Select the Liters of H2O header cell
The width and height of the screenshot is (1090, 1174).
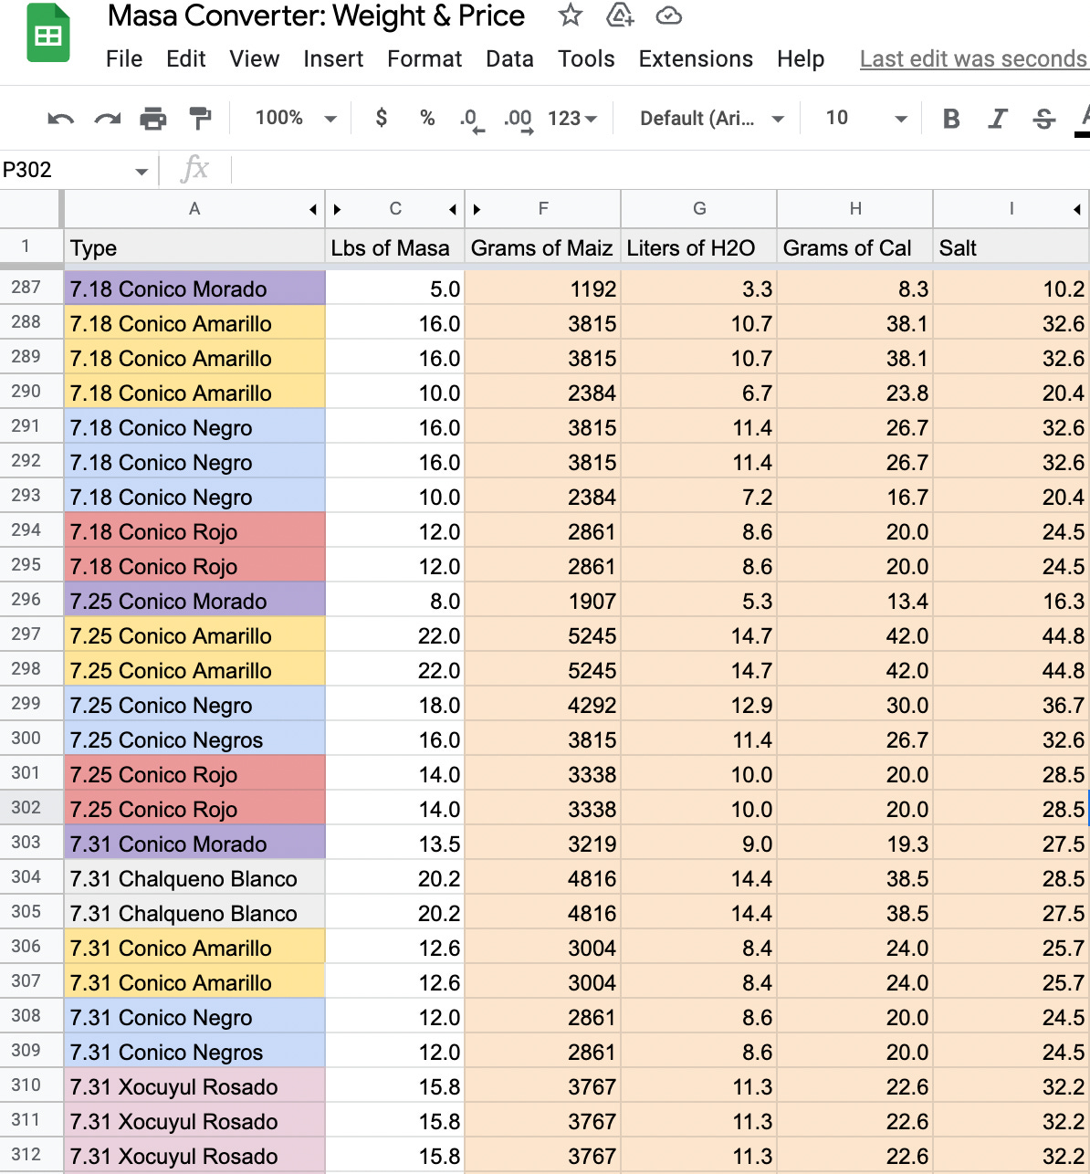699,248
